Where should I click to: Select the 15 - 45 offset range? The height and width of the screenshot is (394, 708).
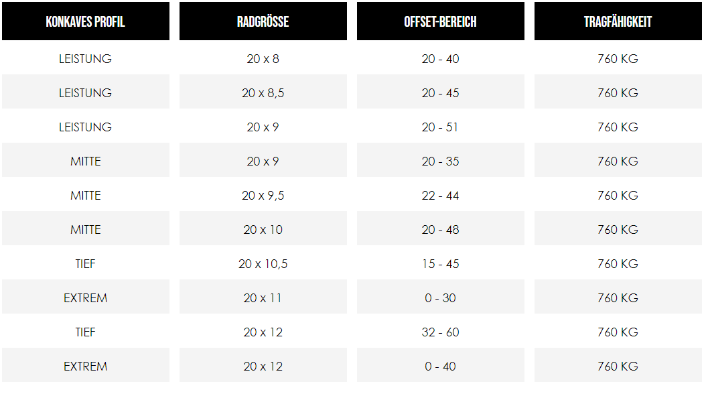coord(440,264)
